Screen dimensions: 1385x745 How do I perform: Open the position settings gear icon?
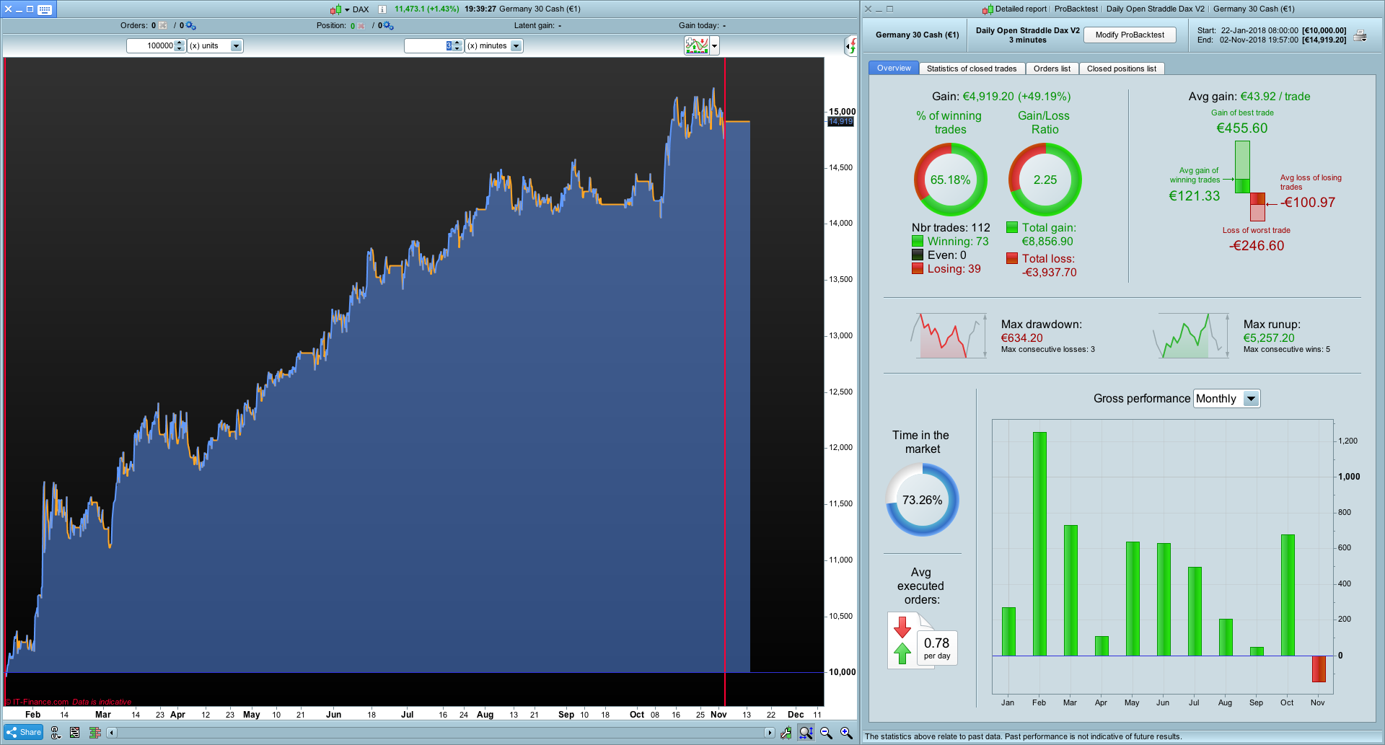389,26
